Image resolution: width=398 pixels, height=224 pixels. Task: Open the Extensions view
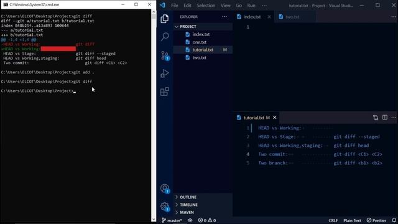tap(164, 91)
